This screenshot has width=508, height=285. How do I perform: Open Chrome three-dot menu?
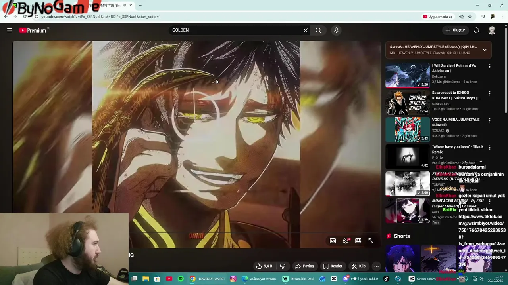[502, 17]
